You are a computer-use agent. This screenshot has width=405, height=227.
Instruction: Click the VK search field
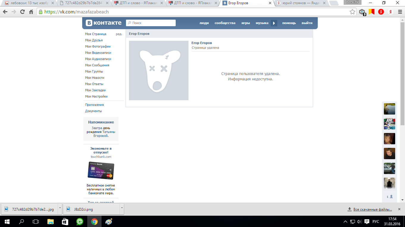151,23
